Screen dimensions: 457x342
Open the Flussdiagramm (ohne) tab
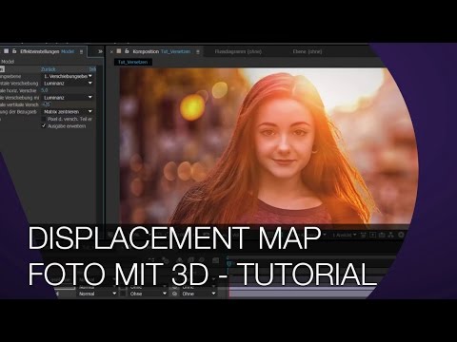pos(238,51)
